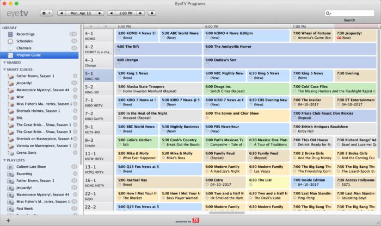Click the Sherlock Holmes, Season 1 smart guide icon
Screen dimensions: 381x226
tap(11, 111)
